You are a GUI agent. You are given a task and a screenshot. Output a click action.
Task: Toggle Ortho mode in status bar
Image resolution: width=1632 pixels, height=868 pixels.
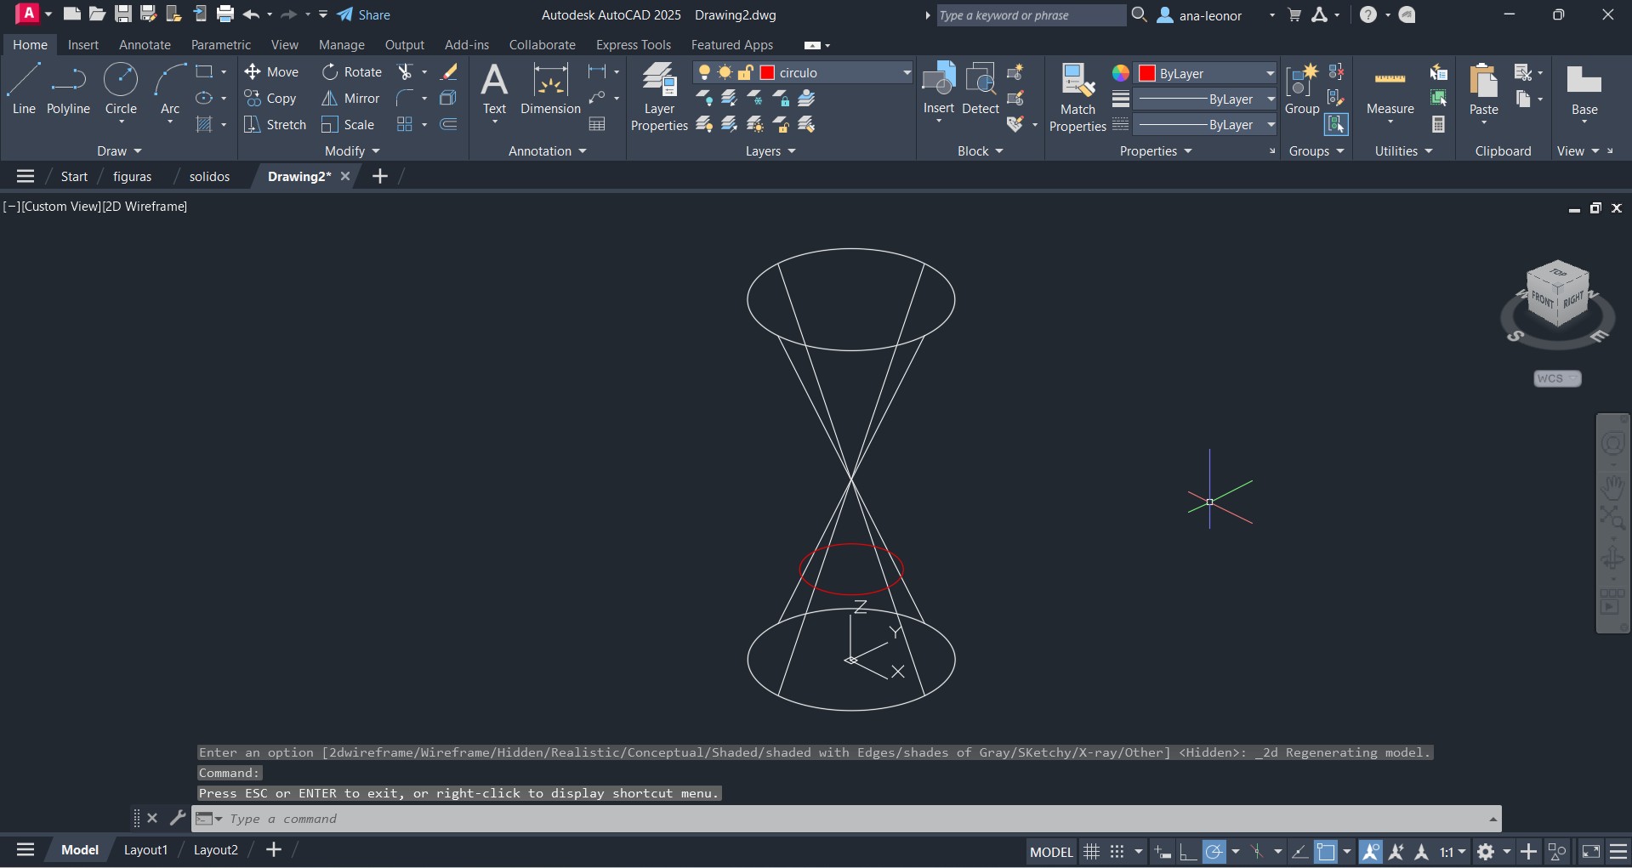pos(1188,851)
